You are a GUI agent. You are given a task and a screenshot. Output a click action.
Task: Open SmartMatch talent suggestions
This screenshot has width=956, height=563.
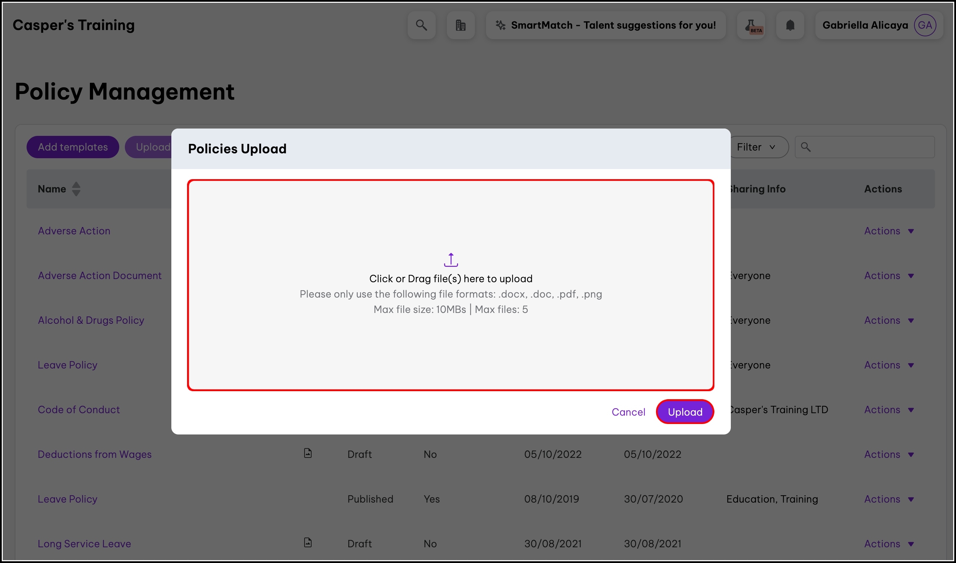(x=606, y=25)
